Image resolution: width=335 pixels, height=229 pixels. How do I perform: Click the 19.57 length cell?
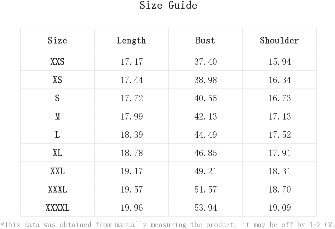[132, 189]
